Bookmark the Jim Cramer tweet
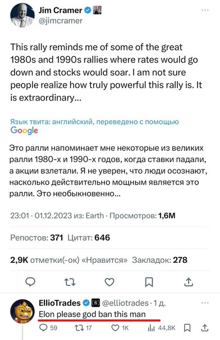 tap(149, 283)
